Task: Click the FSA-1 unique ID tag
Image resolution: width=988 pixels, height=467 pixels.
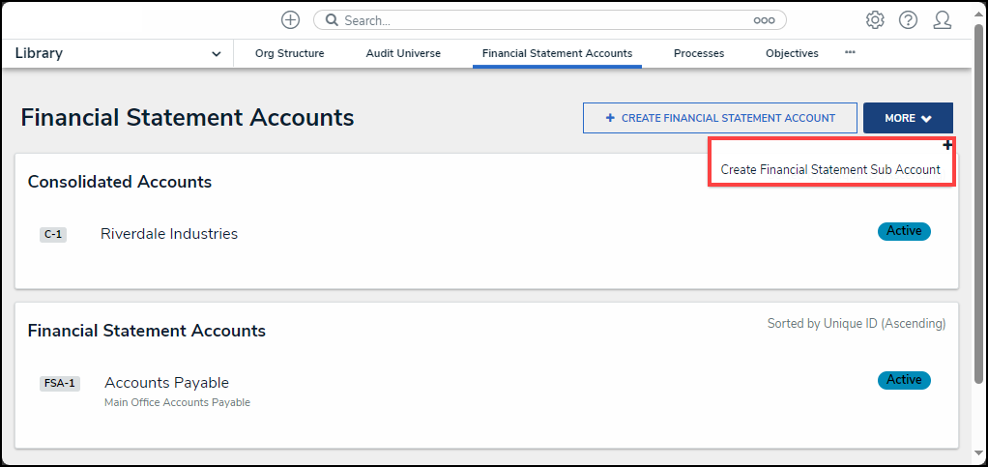Action: point(60,383)
